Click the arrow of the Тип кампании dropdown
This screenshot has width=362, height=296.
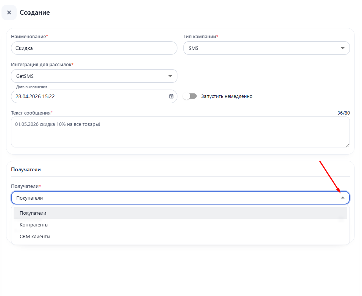point(342,48)
